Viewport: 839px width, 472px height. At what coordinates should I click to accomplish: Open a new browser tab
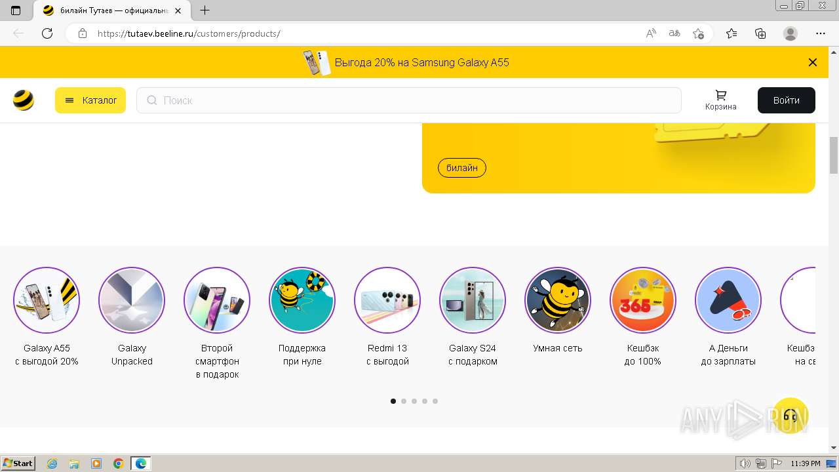coord(205,10)
